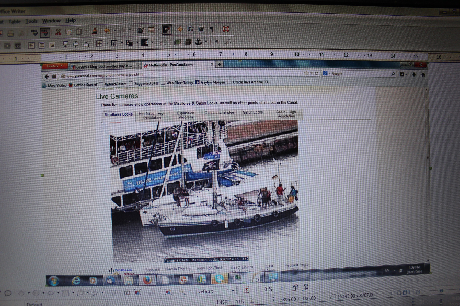Undo the last action

tap(107, 31)
